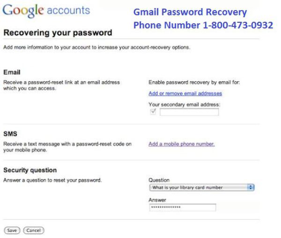Screen dimensions: 281x238
Task: Click the masked Answer input field
Action: tap(182, 208)
